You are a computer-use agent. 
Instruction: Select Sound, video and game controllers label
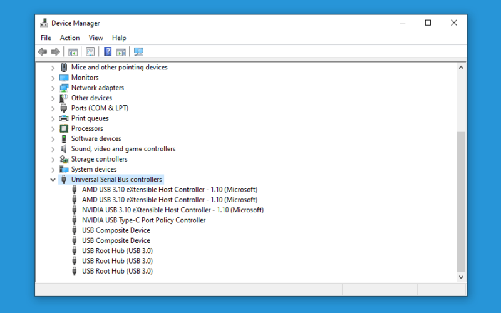[123, 149]
